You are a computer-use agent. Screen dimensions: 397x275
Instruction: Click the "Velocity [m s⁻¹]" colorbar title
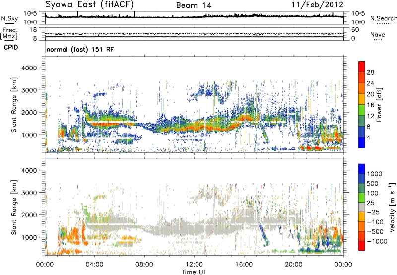point(392,207)
